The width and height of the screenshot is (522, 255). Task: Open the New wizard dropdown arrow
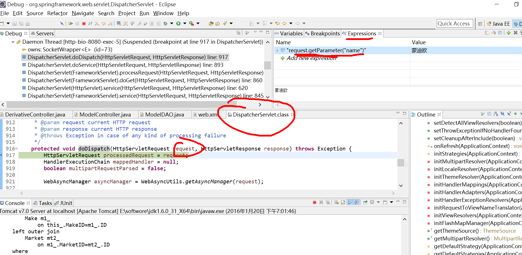(x=8, y=23)
